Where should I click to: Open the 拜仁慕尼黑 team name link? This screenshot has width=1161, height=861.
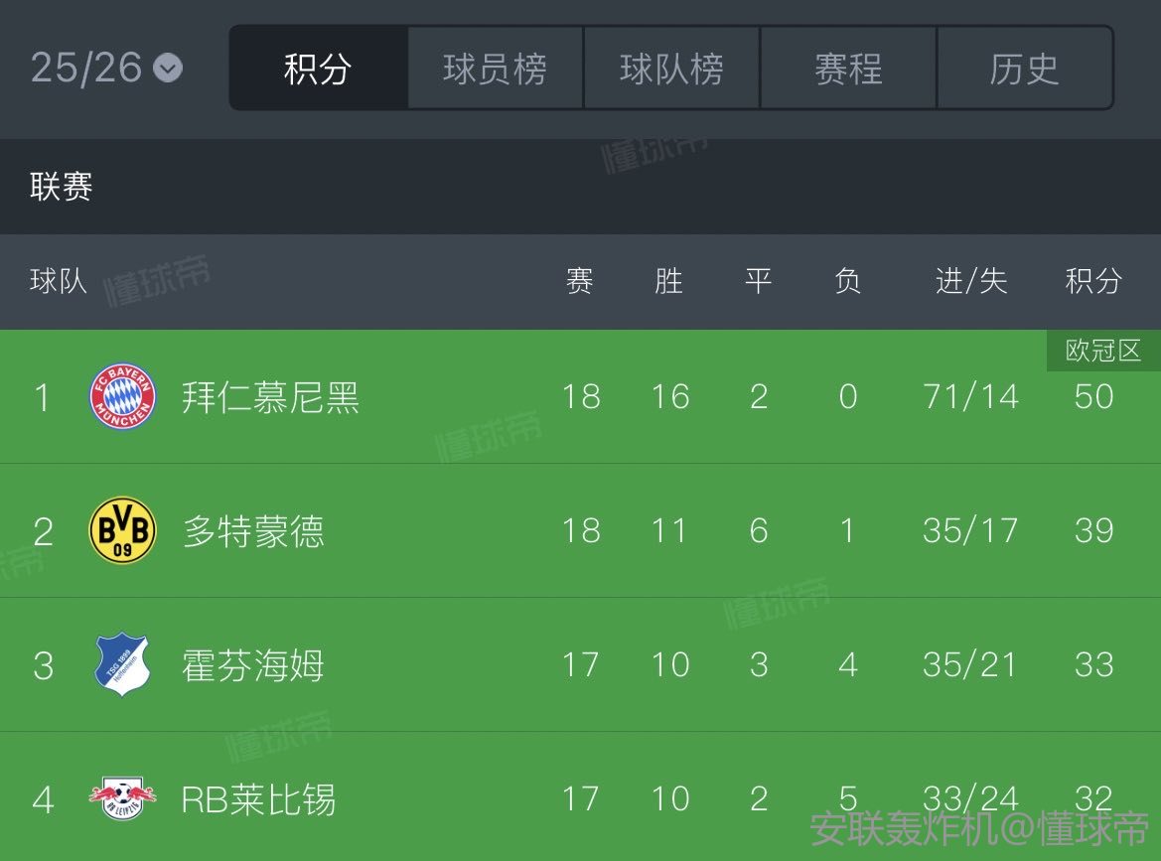(x=270, y=397)
